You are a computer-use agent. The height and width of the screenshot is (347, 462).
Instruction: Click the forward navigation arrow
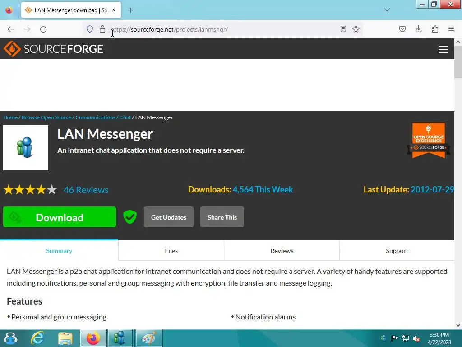[27, 29]
